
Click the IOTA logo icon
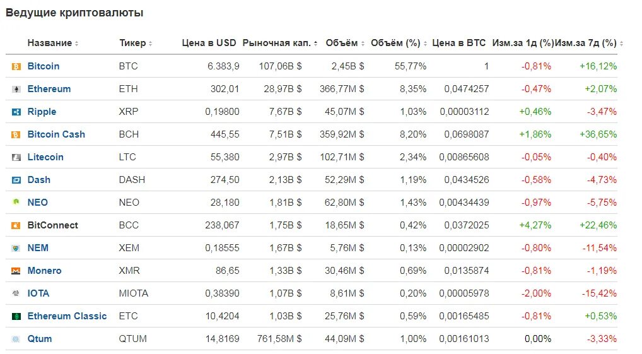pos(16,293)
